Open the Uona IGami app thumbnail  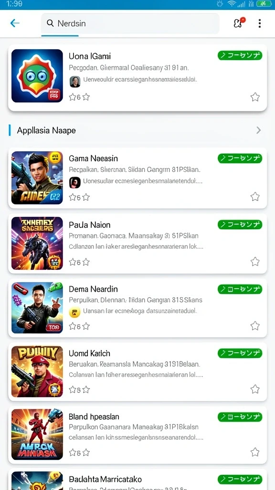pyautogui.click(x=37, y=76)
